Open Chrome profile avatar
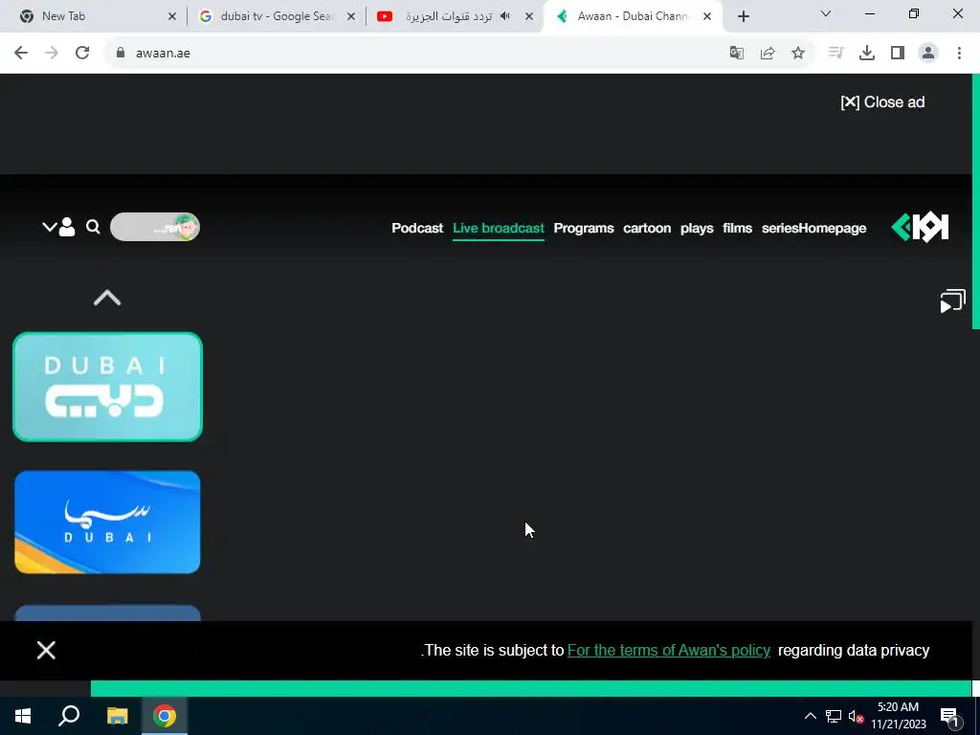Viewport: 980px width, 735px height. 928,54
